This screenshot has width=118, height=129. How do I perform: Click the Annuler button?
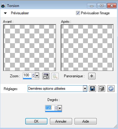coord(61,121)
